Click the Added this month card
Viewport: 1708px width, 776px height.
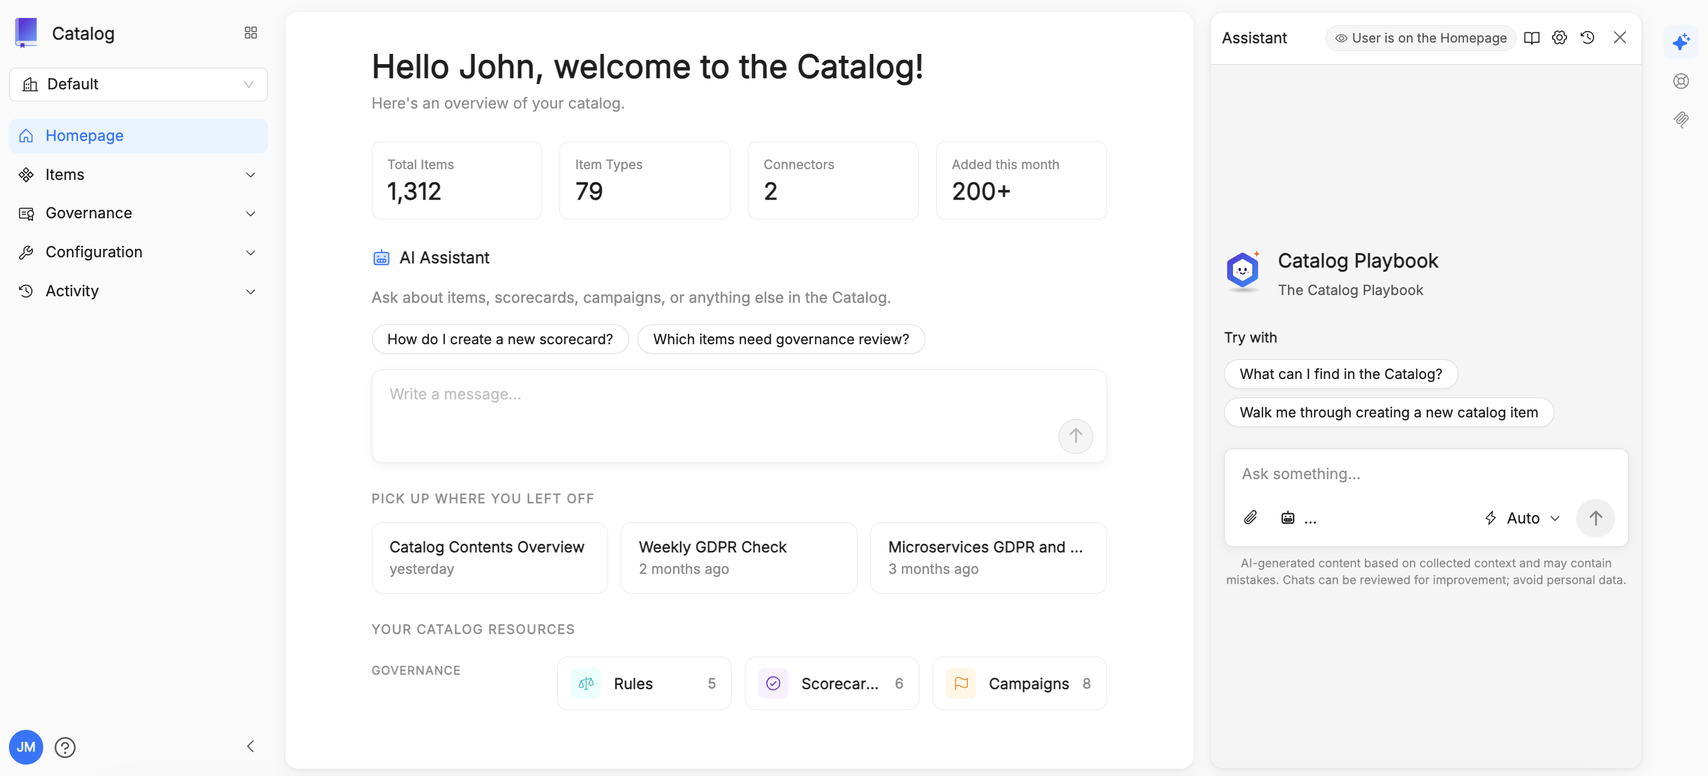1021,181
